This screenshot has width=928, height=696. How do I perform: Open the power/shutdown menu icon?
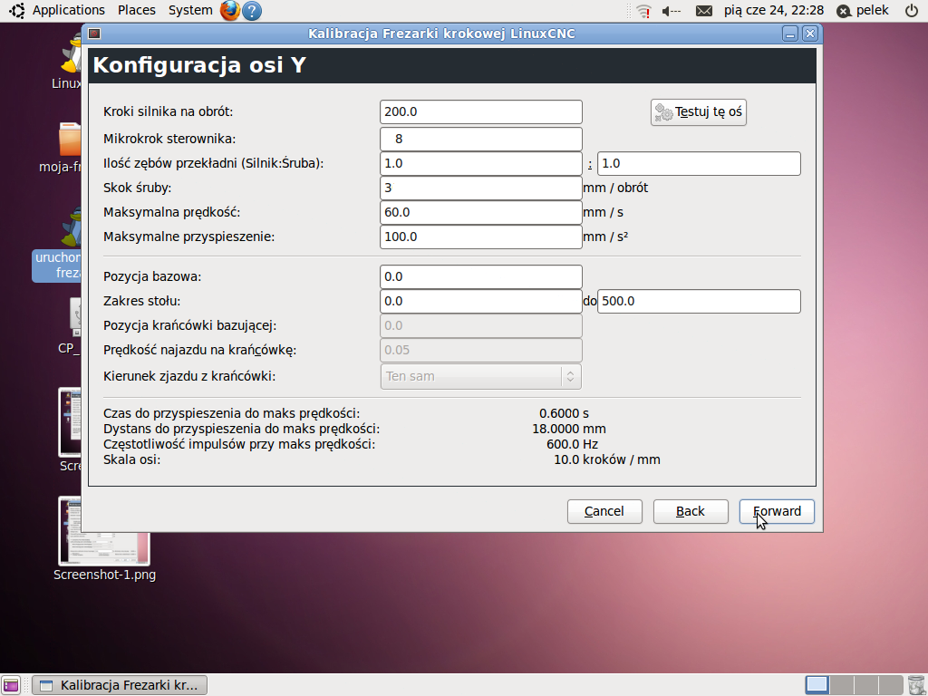click(912, 10)
